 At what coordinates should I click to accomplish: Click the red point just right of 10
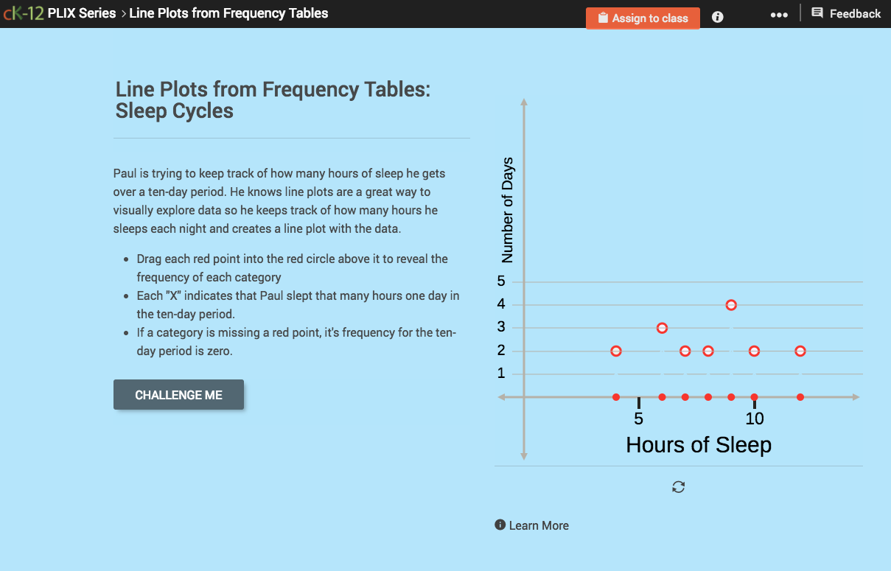point(800,396)
